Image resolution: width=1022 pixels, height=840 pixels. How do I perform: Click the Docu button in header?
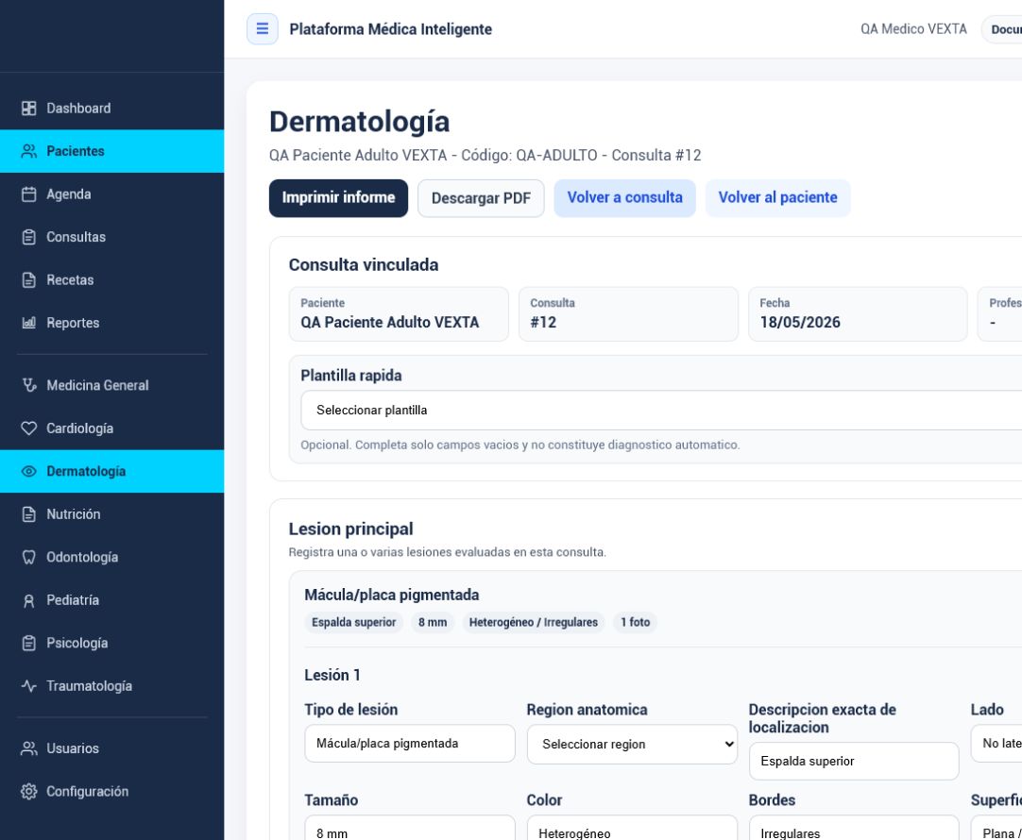pos(1002,29)
